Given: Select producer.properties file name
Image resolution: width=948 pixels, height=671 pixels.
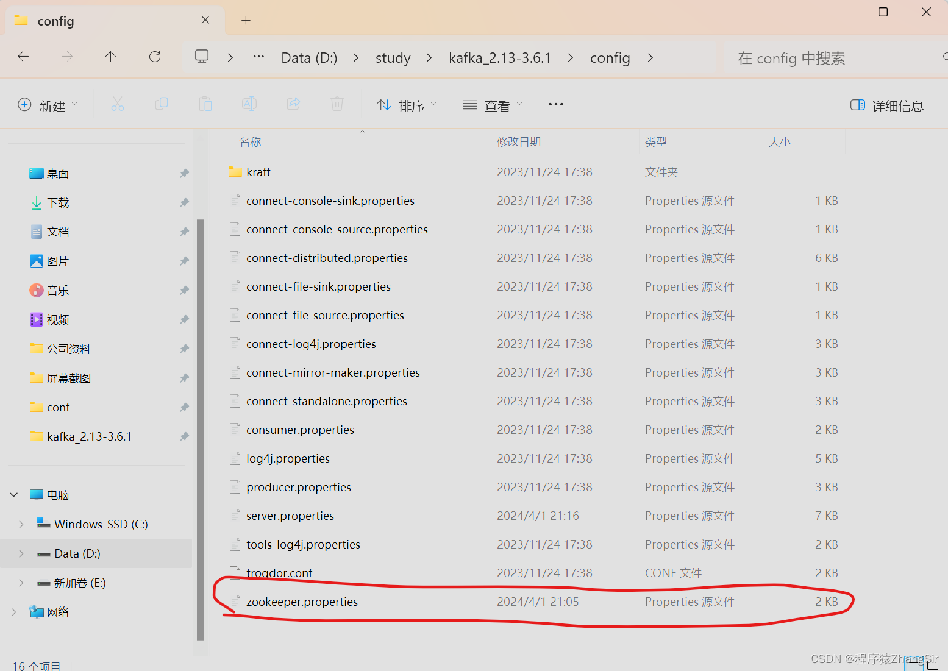Looking at the screenshot, I should (x=299, y=488).
